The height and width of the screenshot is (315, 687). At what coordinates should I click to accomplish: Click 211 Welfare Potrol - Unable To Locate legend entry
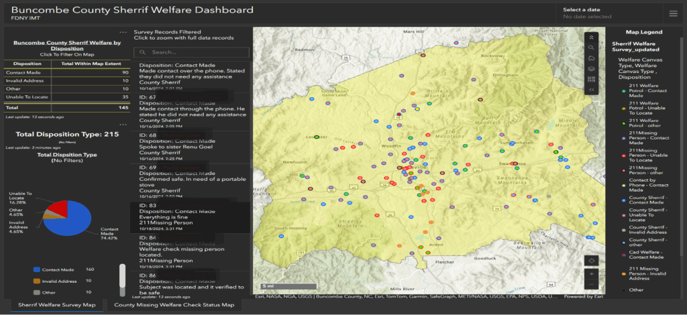(x=643, y=108)
